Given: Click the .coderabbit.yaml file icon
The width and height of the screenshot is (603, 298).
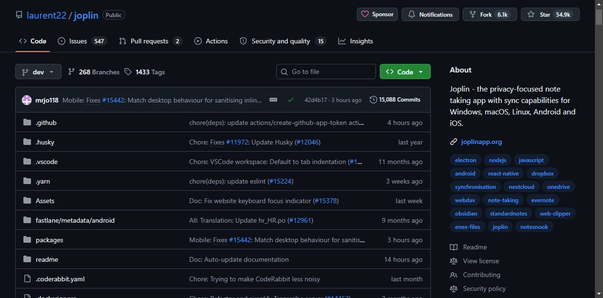Looking at the screenshot, I should (x=27, y=279).
